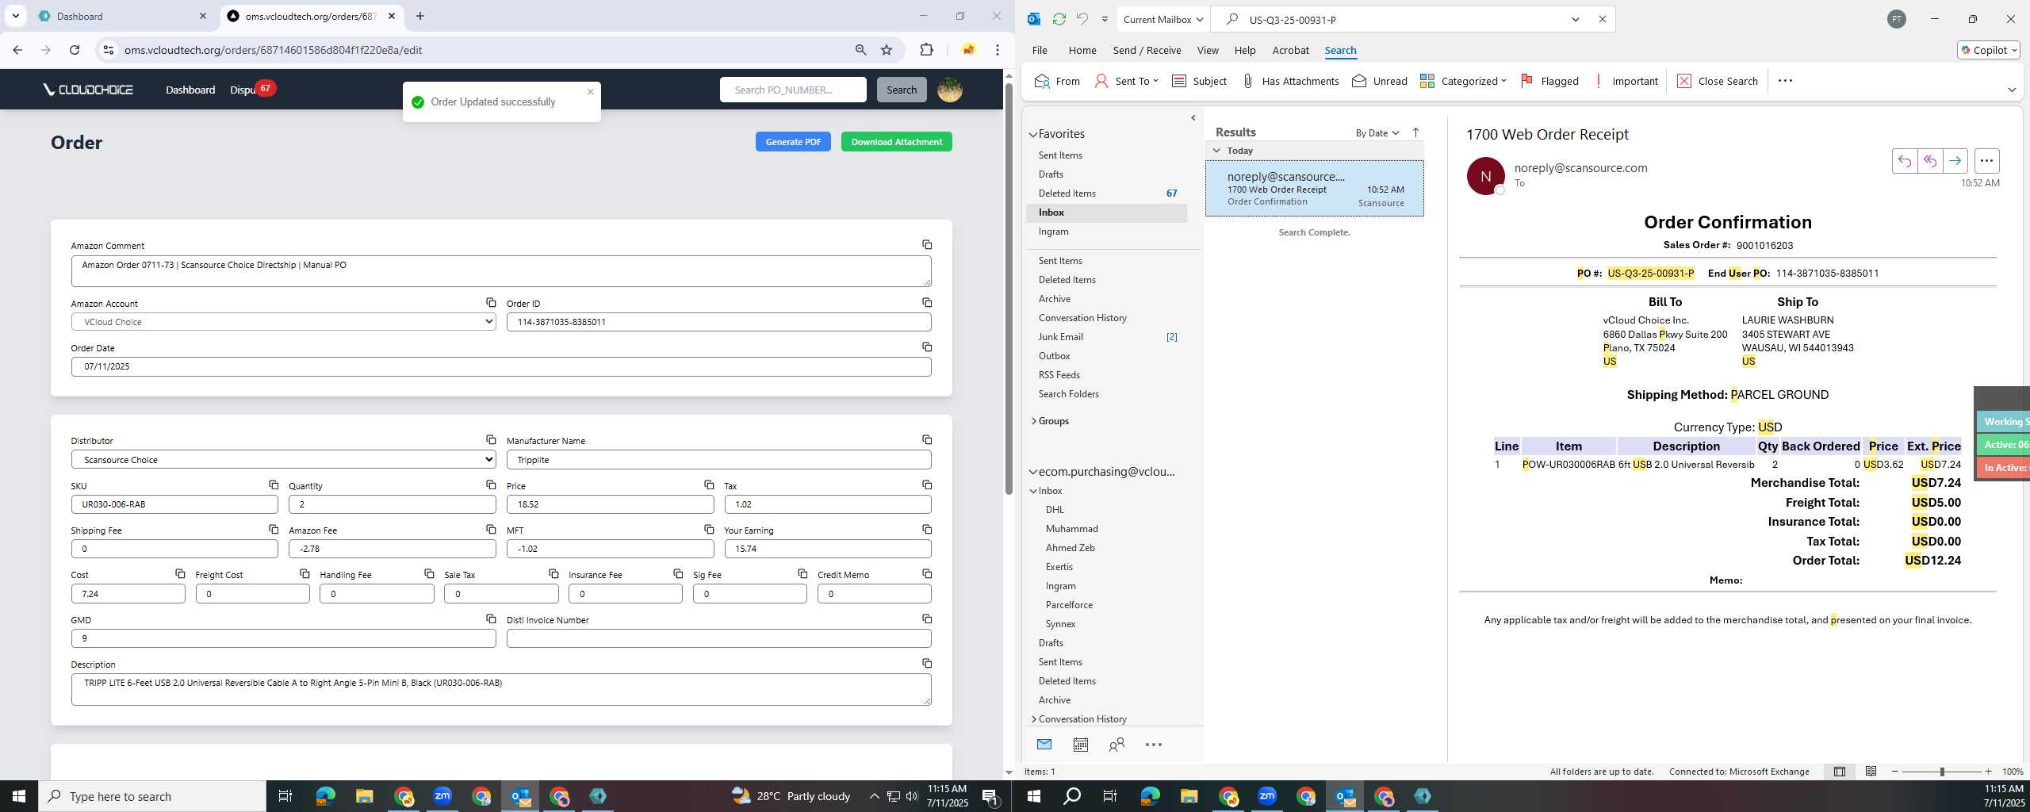Image resolution: width=2030 pixels, height=812 pixels.
Task: Copy the Manufacturer Name value
Action: click(x=927, y=440)
